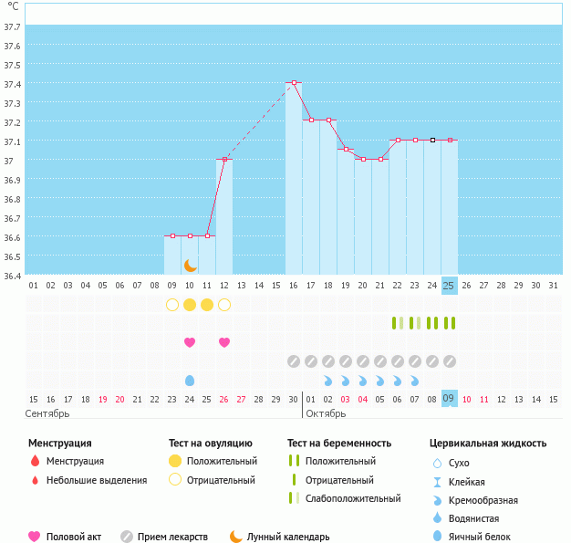Click the medication icon under day 25
The width and height of the screenshot is (571, 543).
pos(450,361)
